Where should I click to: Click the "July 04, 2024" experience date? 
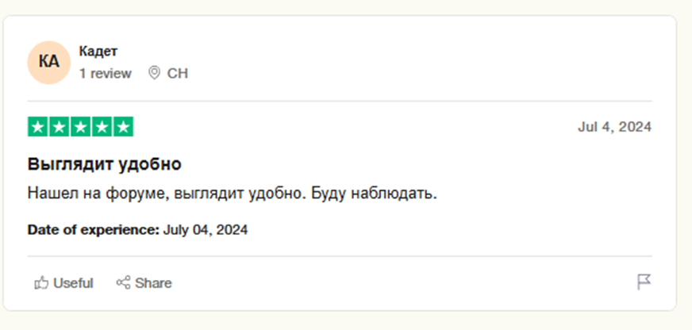[x=206, y=230]
